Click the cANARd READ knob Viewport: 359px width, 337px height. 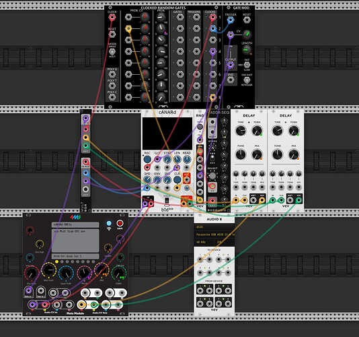[x=187, y=159]
